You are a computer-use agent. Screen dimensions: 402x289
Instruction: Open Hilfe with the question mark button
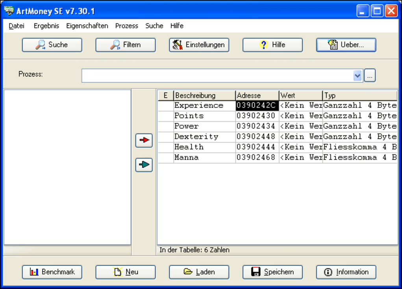point(272,45)
